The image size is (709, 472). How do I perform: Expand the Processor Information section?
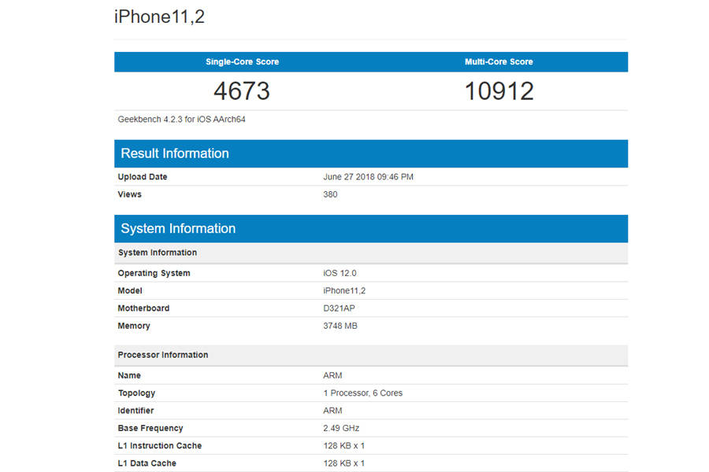pos(162,355)
